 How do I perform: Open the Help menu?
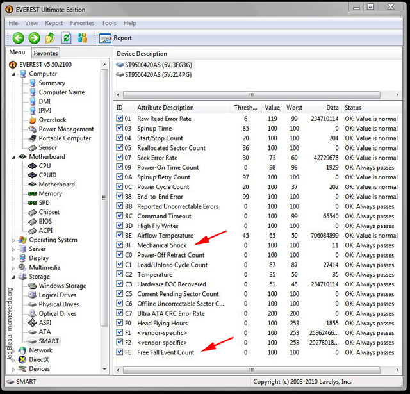tap(129, 23)
